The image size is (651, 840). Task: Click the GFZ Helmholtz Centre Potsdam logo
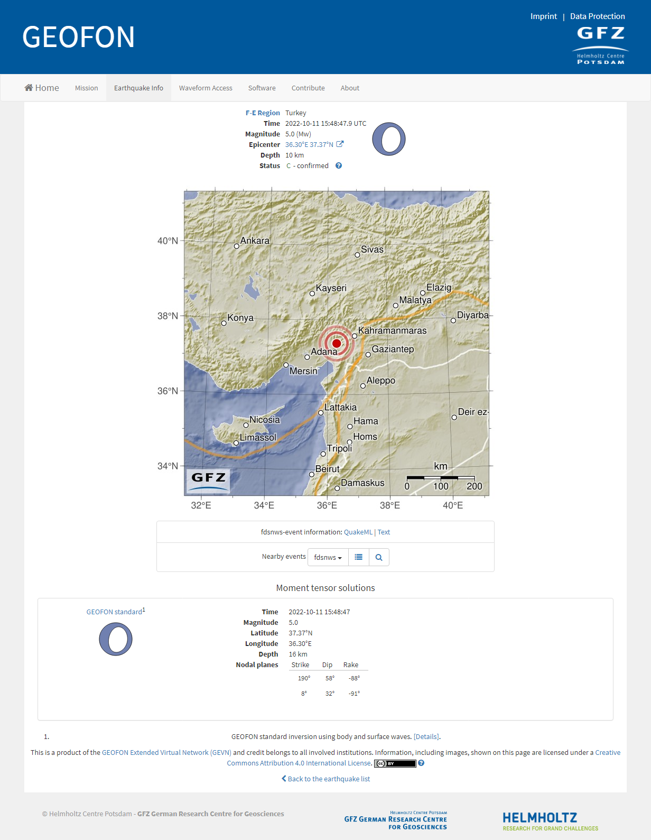pyautogui.click(x=600, y=45)
